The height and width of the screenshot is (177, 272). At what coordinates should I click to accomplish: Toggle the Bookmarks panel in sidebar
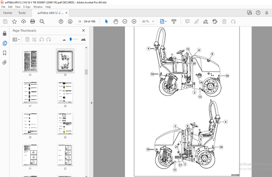5,53
